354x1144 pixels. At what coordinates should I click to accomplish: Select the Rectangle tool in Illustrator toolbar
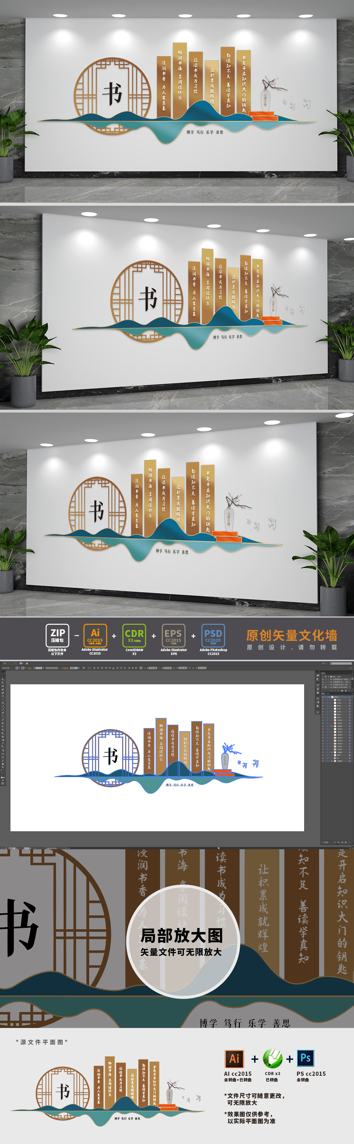(x=3, y=703)
